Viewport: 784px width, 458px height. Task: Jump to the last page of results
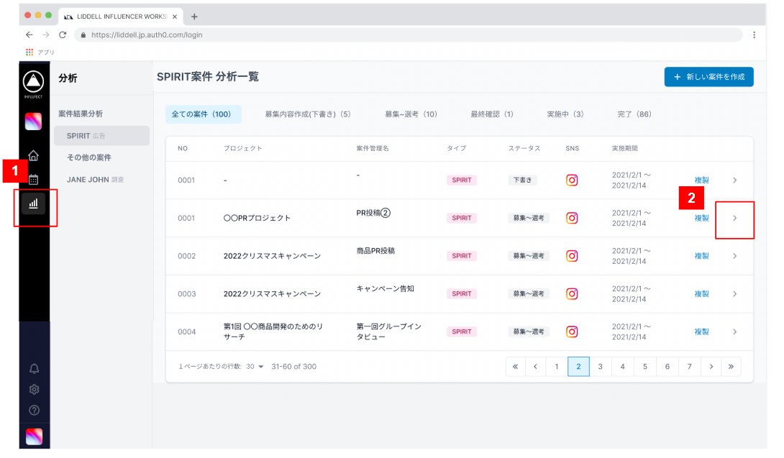click(x=731, y=367)
